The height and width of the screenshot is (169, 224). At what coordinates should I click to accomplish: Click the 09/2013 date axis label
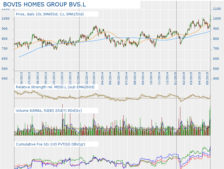(46, 78)
